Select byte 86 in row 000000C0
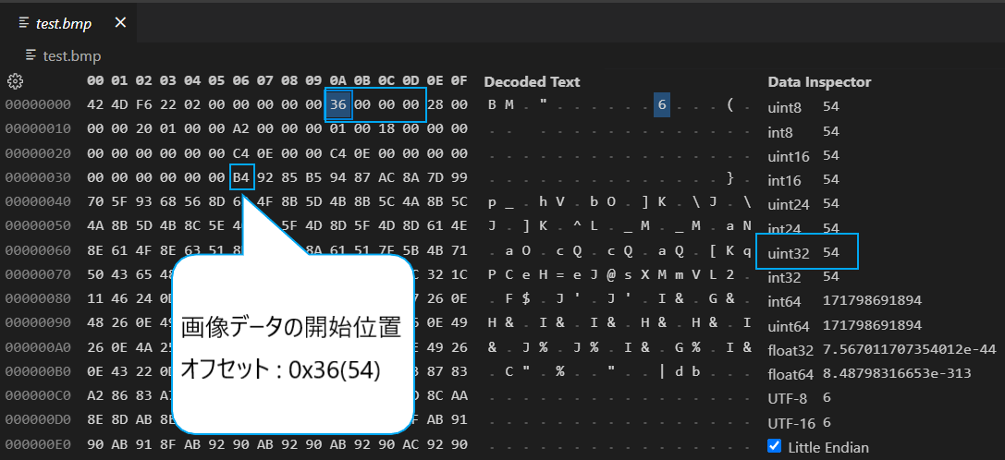This screenshot has width=1005, height=460. tap(119, 396)
